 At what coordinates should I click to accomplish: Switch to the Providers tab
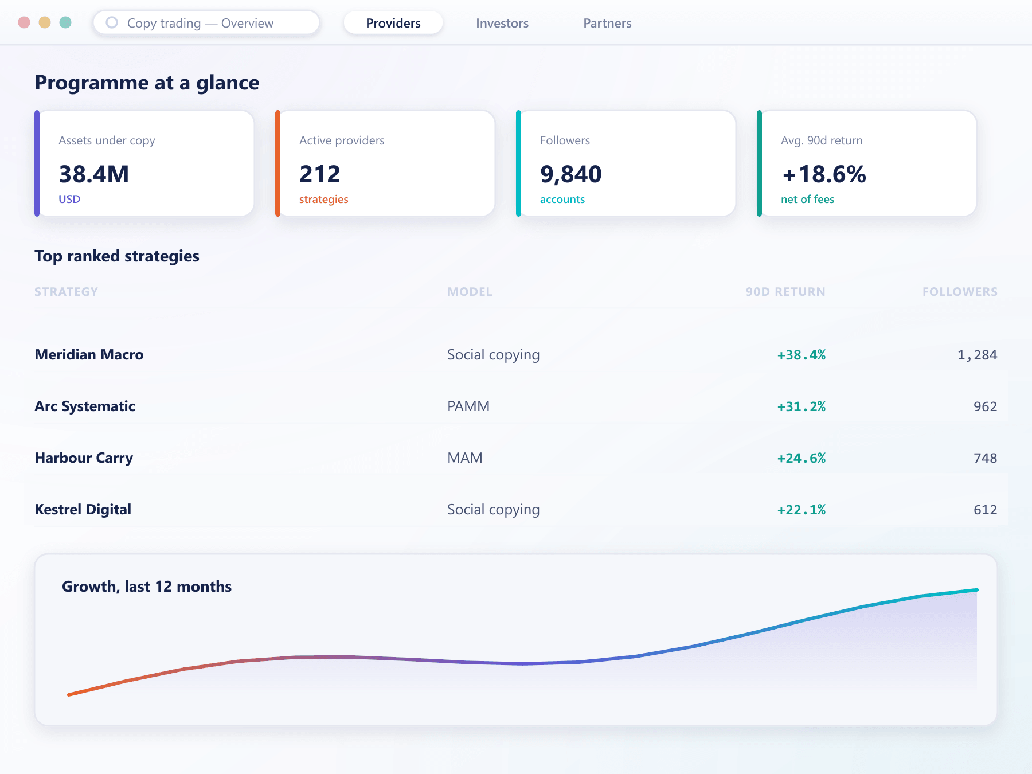pyautogui.click(x=393, y=23)
